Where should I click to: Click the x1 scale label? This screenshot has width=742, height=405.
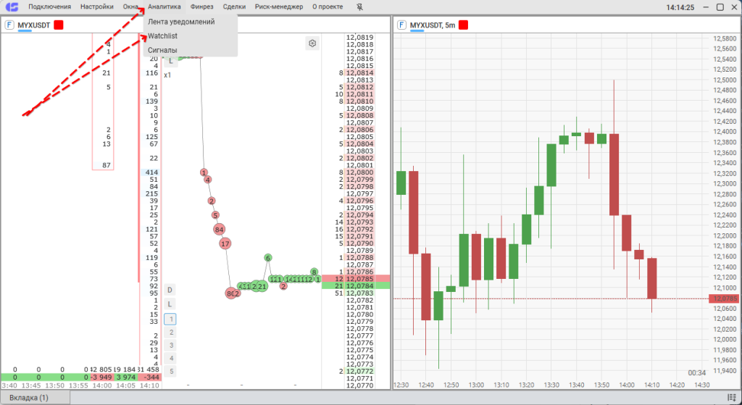pyautogui.click(x=167, y=75)
